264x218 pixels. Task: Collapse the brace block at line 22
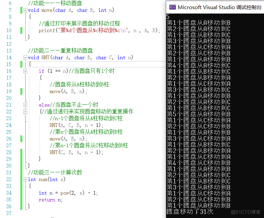[x=25, y=112]
